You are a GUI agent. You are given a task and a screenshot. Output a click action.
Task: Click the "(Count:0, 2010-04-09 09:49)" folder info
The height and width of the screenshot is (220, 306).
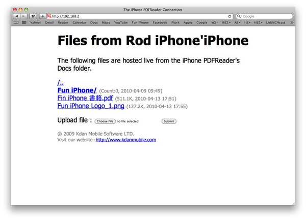[x=131, y=91]
